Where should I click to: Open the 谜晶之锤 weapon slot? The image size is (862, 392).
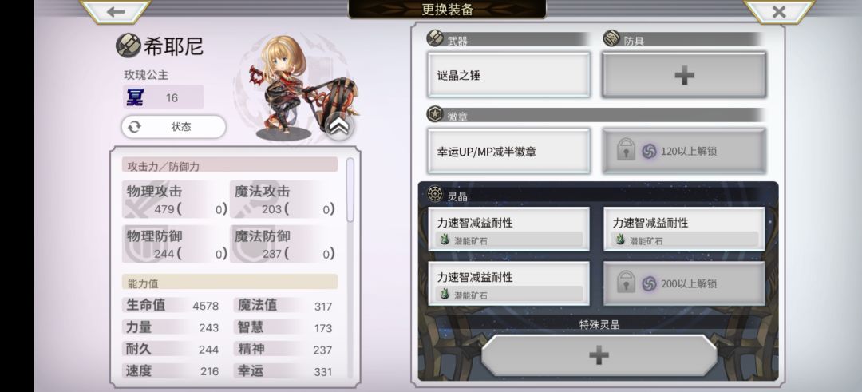(508, 75)
